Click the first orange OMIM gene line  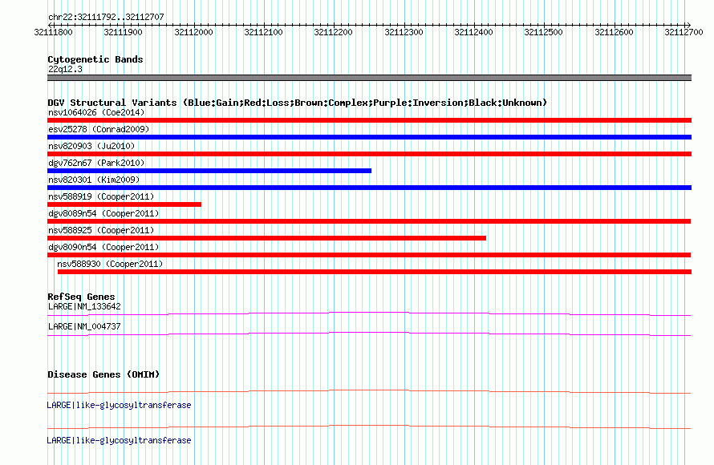369,391
